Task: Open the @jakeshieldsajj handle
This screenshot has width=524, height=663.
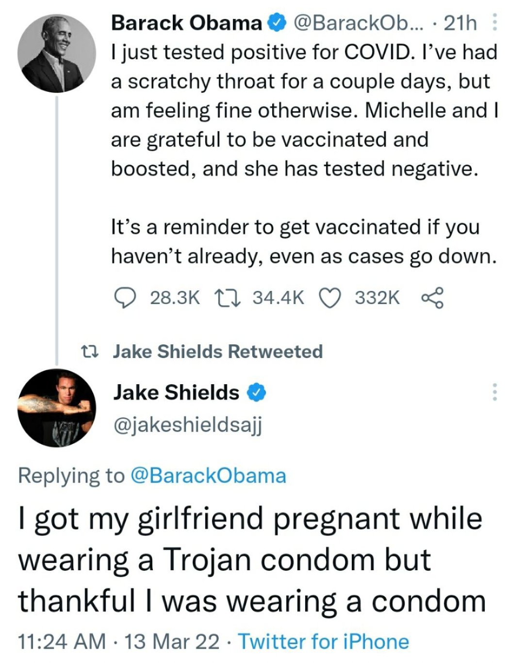Action: point(187,425)
